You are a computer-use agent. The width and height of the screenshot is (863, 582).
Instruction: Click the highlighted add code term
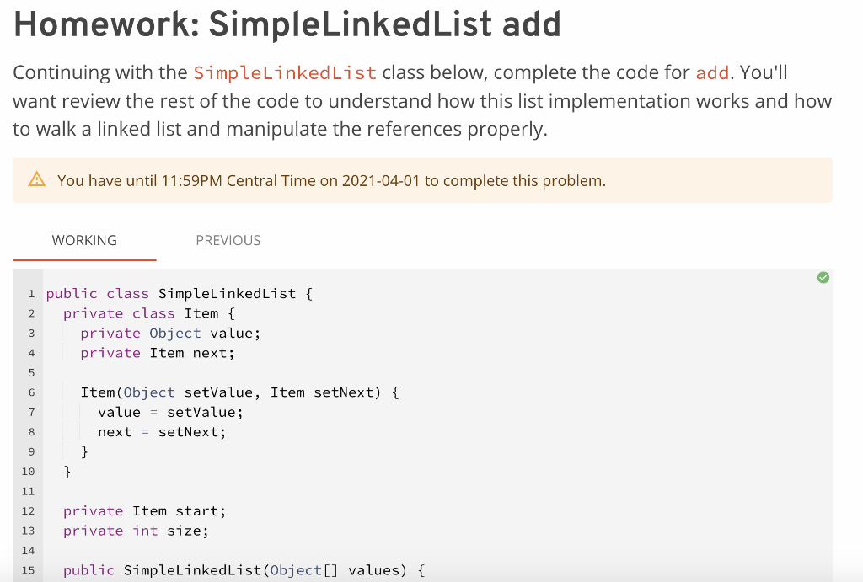click(x=712, y=72)
